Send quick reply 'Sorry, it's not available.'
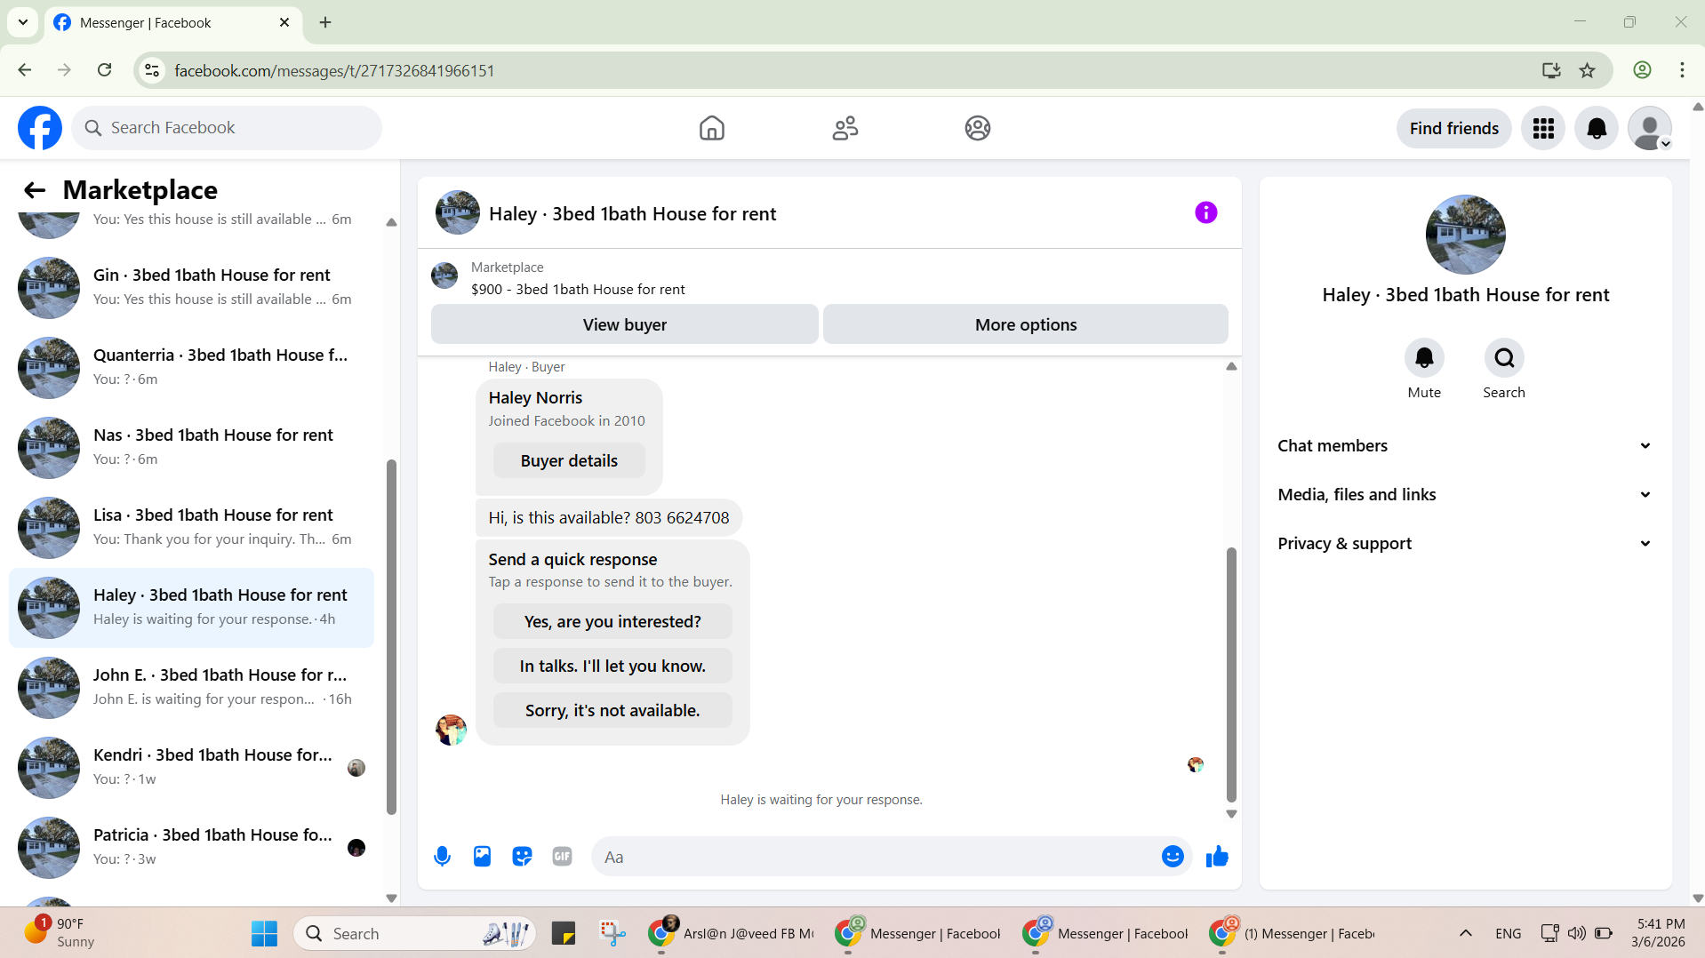 pos(612,711)
